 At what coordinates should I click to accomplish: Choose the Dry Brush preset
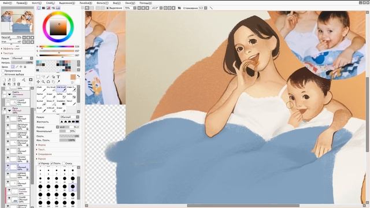pyautogui.click(x=51, y=88)
